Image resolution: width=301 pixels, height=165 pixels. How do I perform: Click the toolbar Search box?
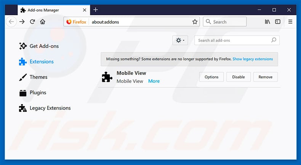coord(224,22)
